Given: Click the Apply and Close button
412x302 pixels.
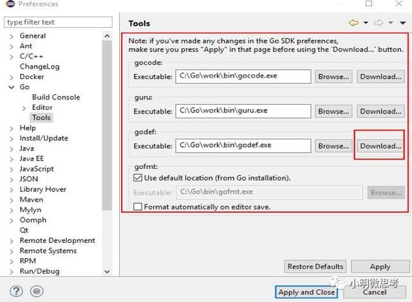Looking at the screenshot, I should tap(306, 292).
